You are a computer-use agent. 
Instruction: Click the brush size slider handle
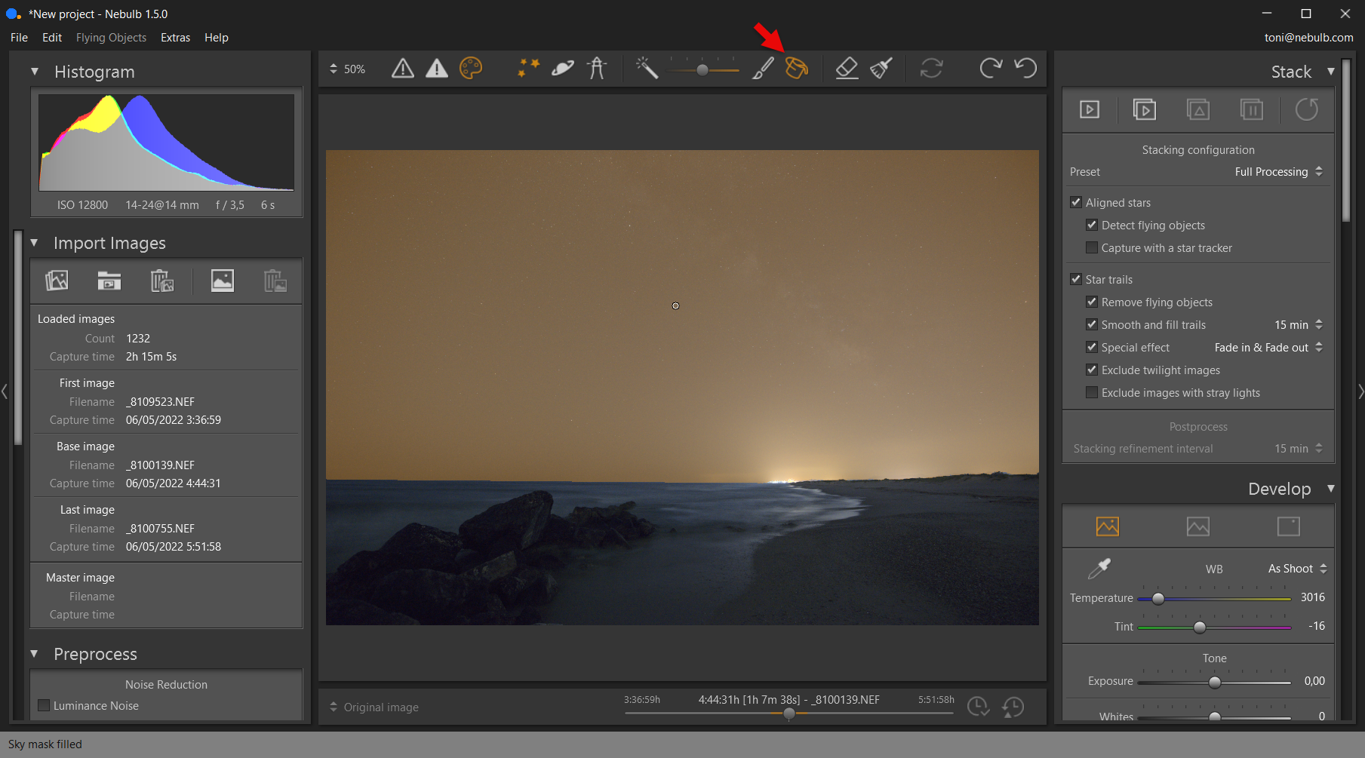coord(702,69)
